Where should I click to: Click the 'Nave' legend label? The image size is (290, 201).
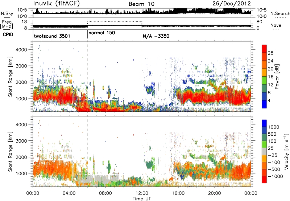point(275,25)
